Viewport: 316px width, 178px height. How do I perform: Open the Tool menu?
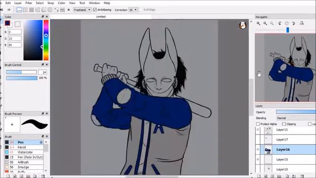[82, 3]
